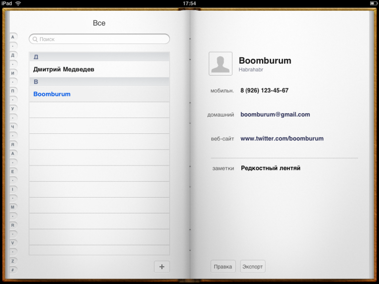Image resolution: width=379 pixels, height=284 pixels.
Task: Jump to the Д index tab
Action: (x=13, y=55)
